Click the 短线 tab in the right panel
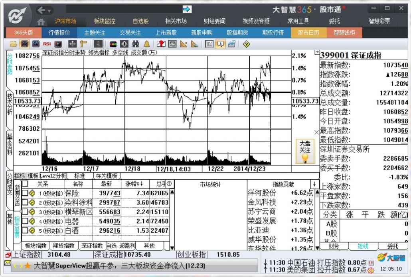The width and height of the screenshot is (411, 277). (x=363, y=246)
